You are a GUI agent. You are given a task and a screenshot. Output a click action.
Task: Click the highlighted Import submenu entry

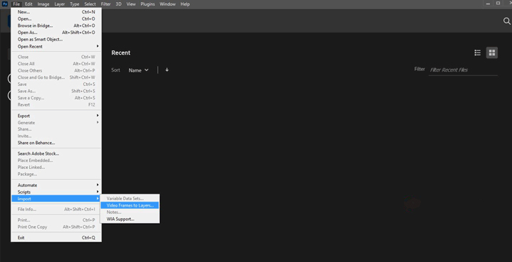56,199
